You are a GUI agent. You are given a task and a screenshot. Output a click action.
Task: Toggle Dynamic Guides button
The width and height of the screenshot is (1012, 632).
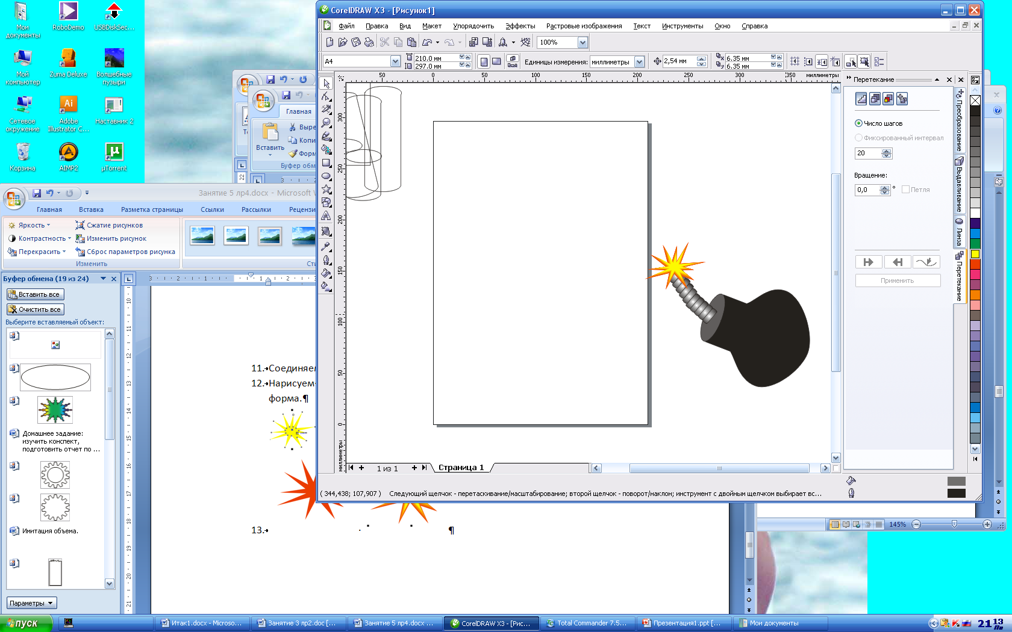pyautogui.click(x=835, y=61)
